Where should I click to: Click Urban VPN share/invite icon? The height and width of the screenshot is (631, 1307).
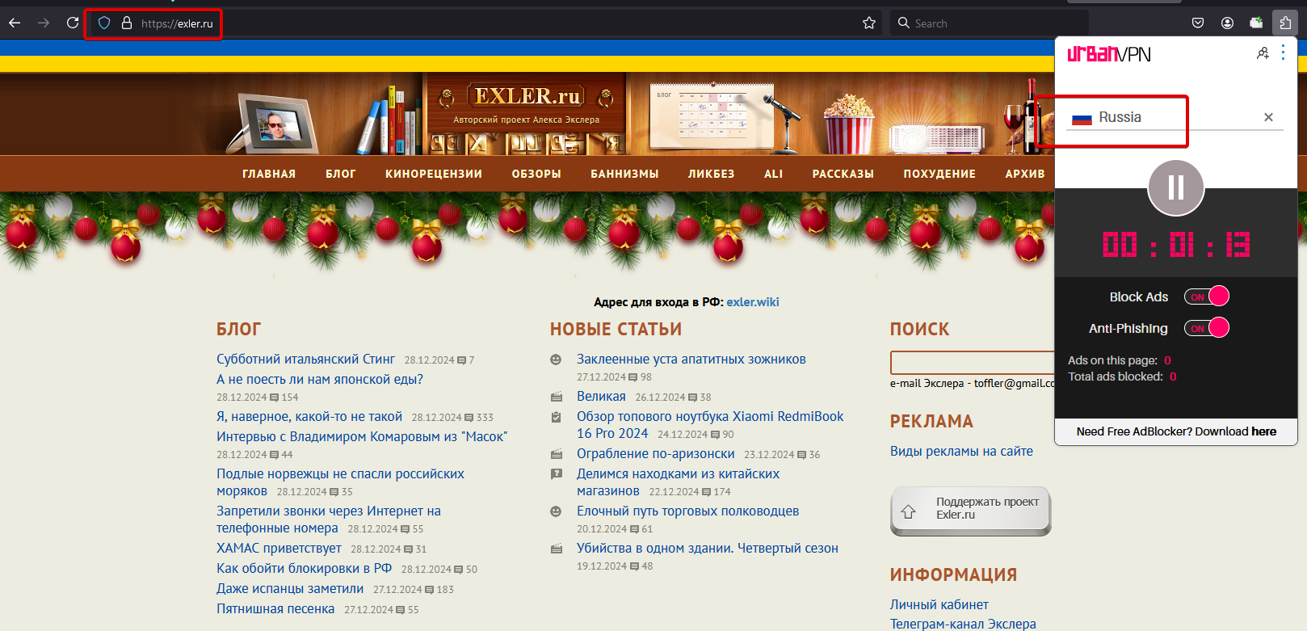coord(1263,53)
